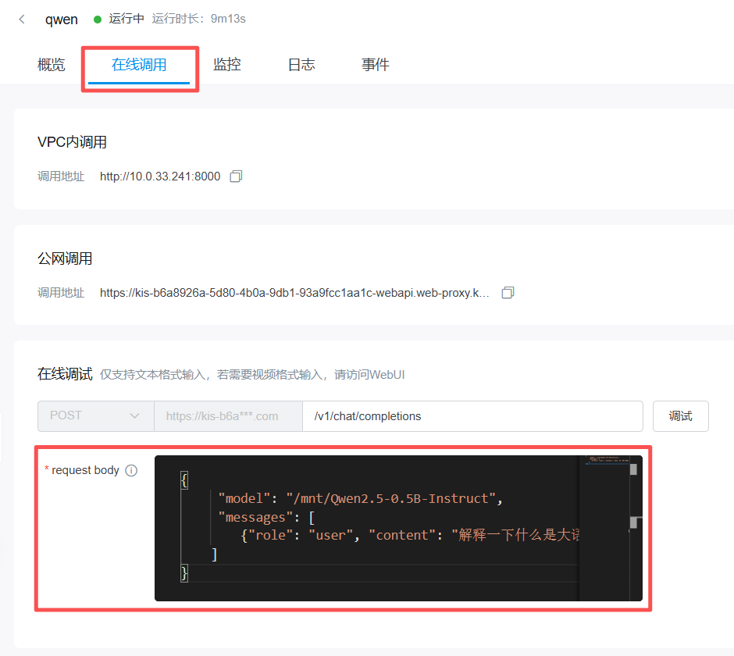Click the "role": "user" line in editor
The width and height of the screenshot is (734, 656).
[410, 535]
